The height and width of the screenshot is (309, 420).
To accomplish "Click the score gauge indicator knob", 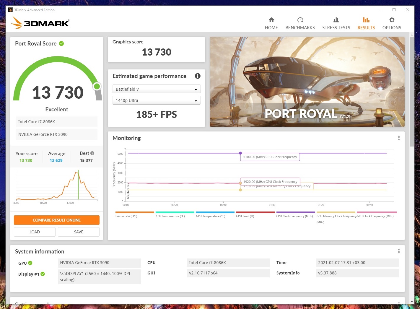I will coord(97,86).
